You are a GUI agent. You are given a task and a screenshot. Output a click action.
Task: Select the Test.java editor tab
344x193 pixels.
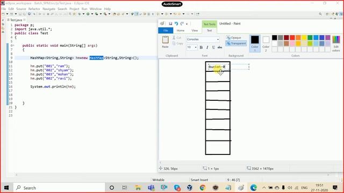point(16,20)
